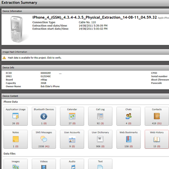Click the Call Log count 92 (3)
Viewport: 169px width, 169px height.
point(100,123)
